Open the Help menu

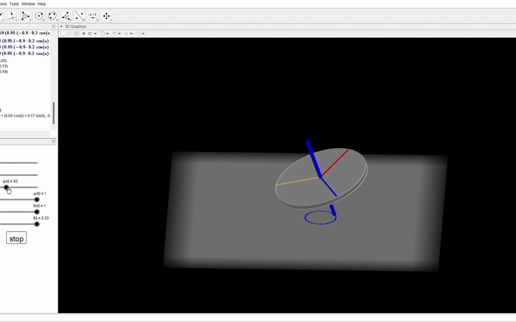[x=42, y=4]
